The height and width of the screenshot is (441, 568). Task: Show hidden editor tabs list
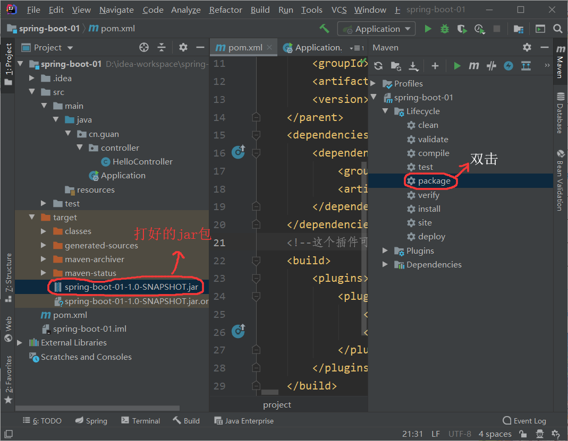pos(357,48)
